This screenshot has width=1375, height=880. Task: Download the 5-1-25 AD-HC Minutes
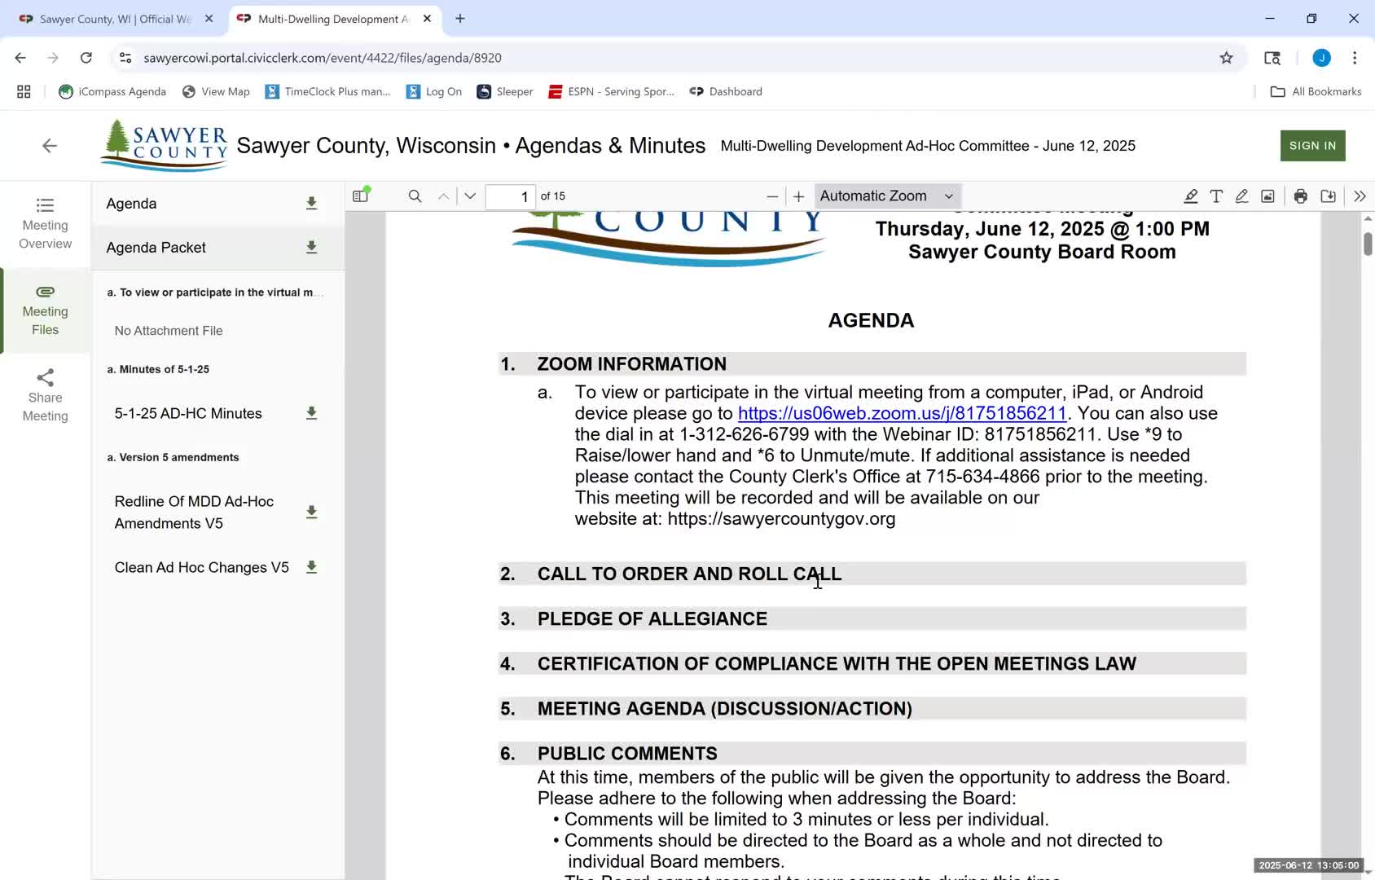pyautogui.click(x=311, y=414)
